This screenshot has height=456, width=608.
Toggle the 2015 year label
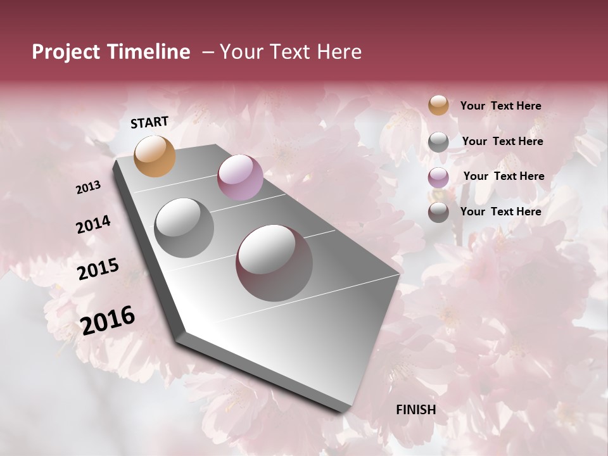[97, 269]
